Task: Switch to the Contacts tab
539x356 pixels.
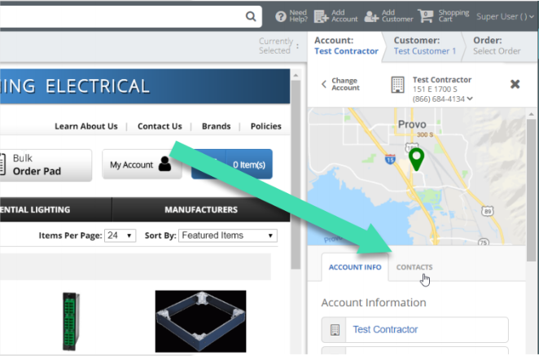Action: click(x=414, y=267)
